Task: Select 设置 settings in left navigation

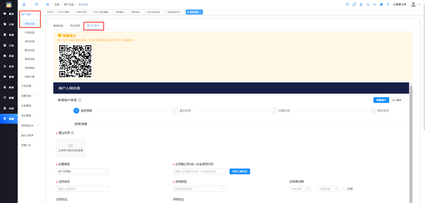Action: click(x=9, y=118)
